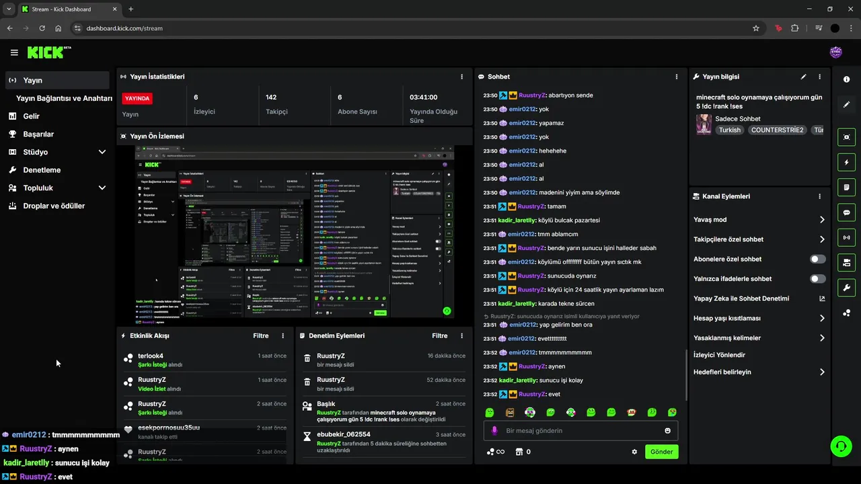Select Yayın in the sidebar
This screenshot has height=484, width=861.
(x=57, y=80)
